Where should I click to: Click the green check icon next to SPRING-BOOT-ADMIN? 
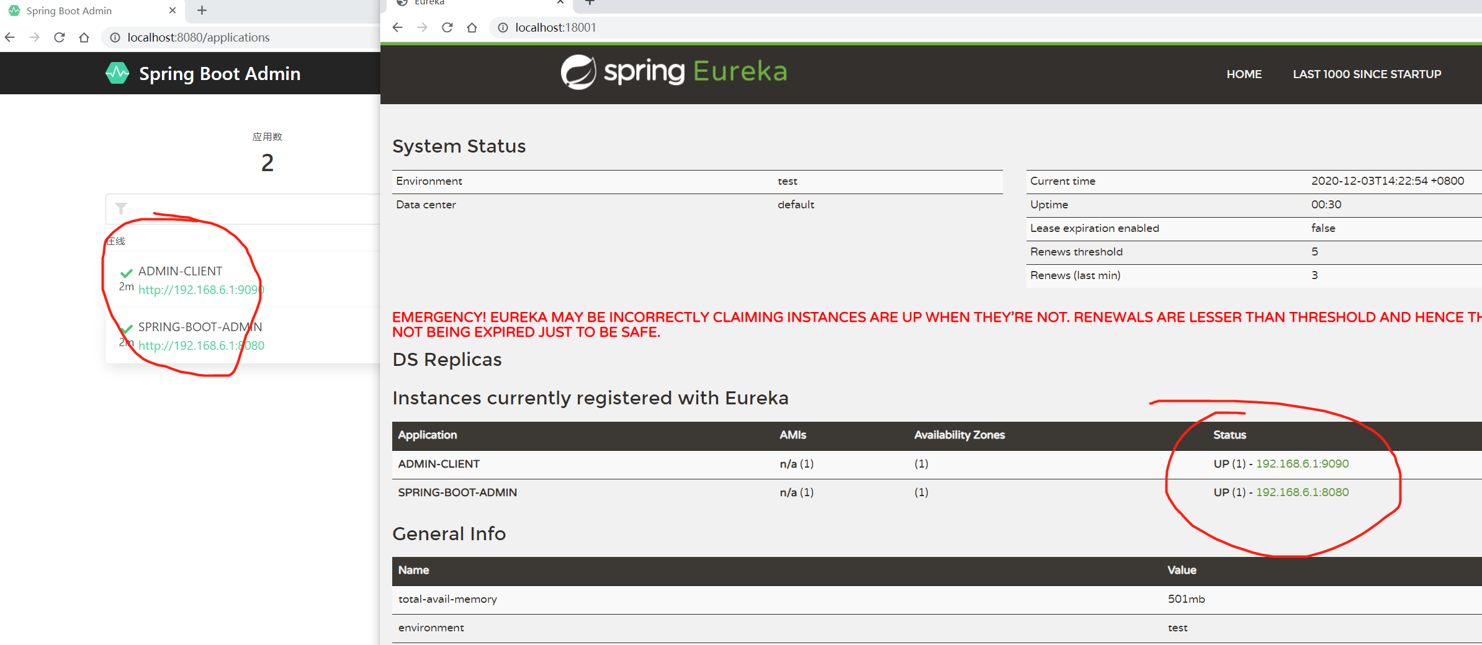[127, 327]
